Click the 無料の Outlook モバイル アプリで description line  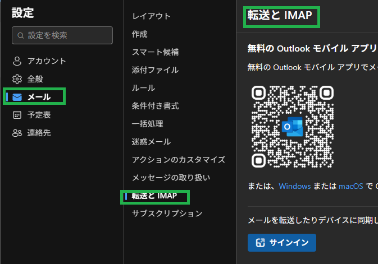point(313,67)
